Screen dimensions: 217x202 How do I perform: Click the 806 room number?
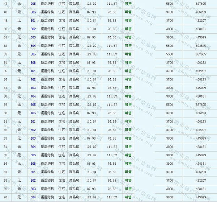pos(33,63)
